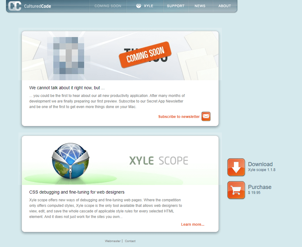Click the Download Xyle scope link
This screenshot has width=302, height=247.
point(260,164)
